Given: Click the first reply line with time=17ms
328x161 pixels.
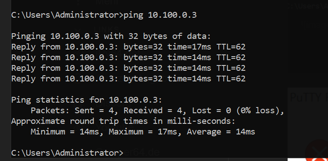Looking at the screenshot, I should pyautogui.click(x=128, y=47).
